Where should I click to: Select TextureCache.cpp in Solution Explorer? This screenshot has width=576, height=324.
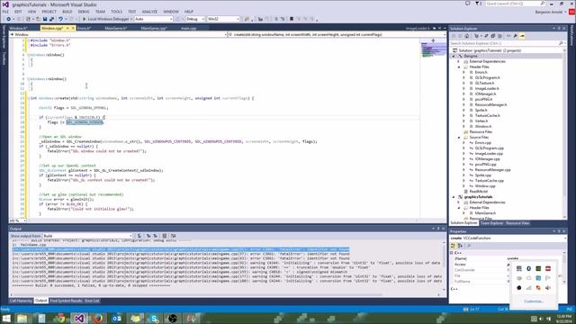coord(490,181)
